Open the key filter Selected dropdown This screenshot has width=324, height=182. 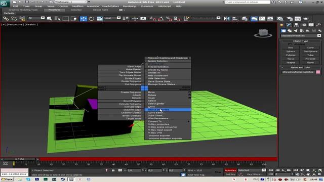252,170
